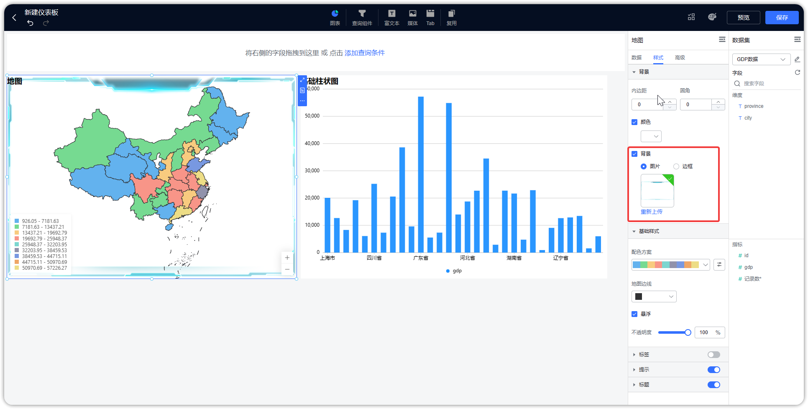Switch to the 数据 data tab
The height and width of the screenshot is (409, 808).
(636, 58)
